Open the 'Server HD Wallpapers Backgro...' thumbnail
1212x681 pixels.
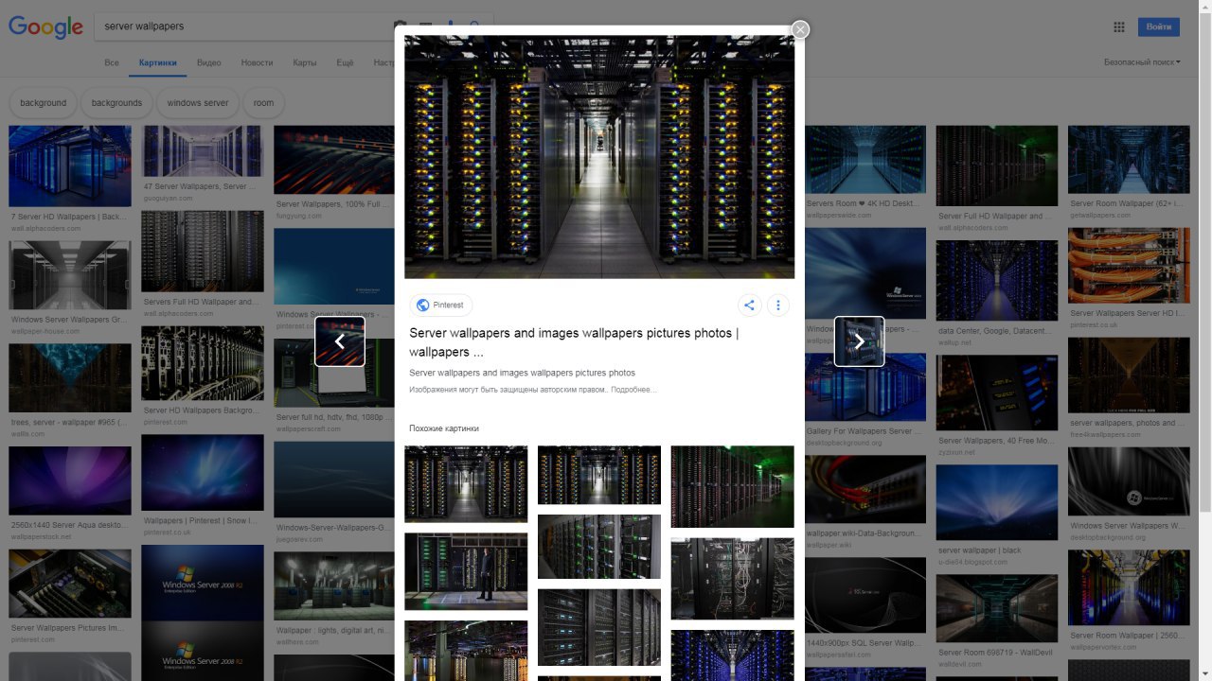click(203, 363)
